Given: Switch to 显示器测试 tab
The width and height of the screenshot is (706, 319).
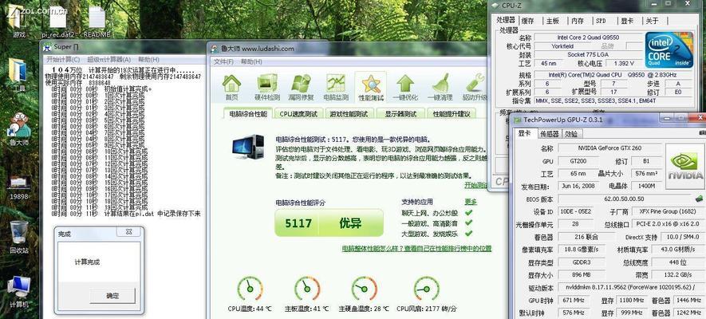Looking at the screenshot, I should 400,114.
